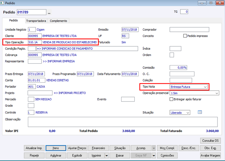This screenshot has width=225, height=161.
Task: Click the Aglutinar button
Action: tap(56, 155)
